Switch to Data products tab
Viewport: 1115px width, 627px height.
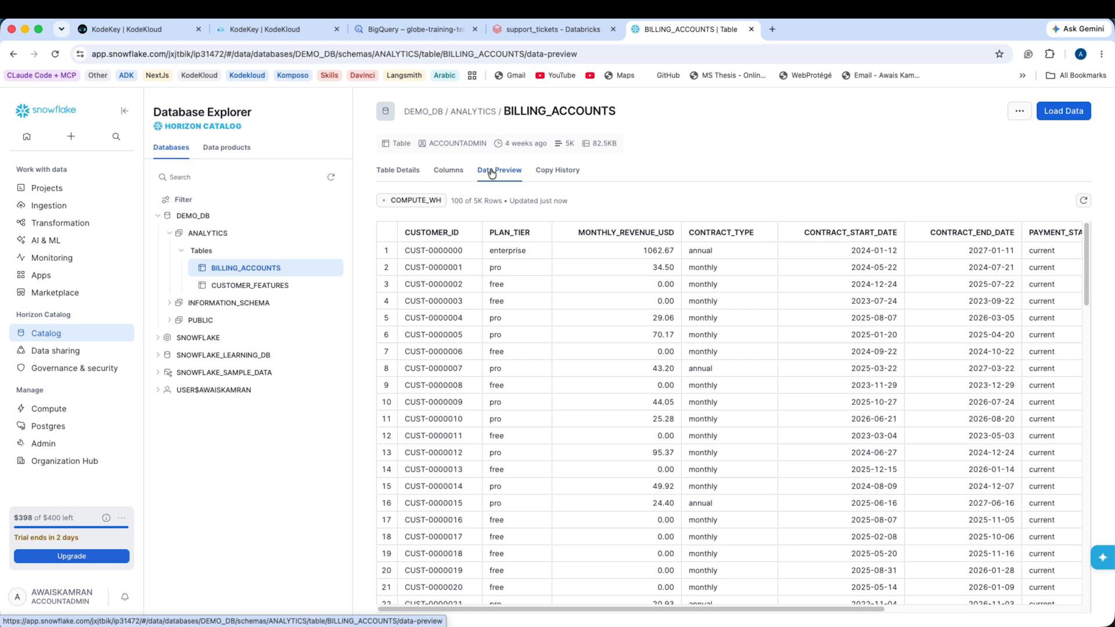coord(226,147)
